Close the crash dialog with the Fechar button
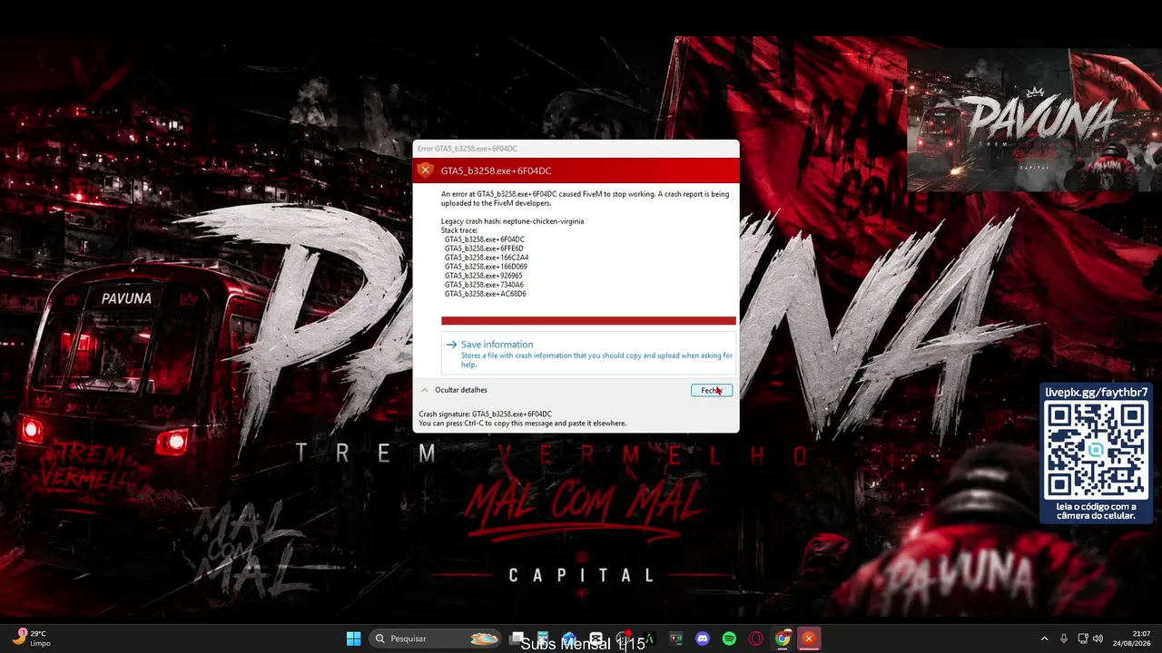 712,390
